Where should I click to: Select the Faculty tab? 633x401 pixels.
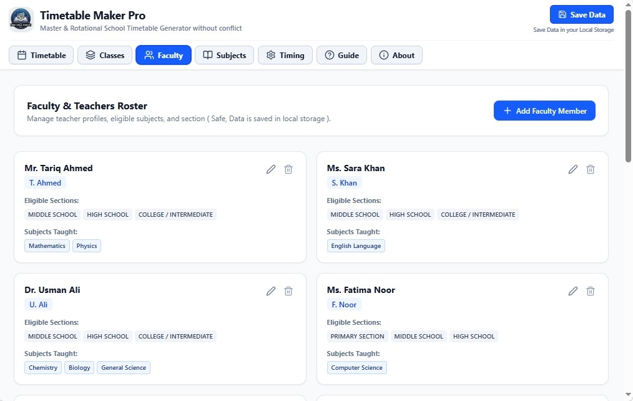164,56
